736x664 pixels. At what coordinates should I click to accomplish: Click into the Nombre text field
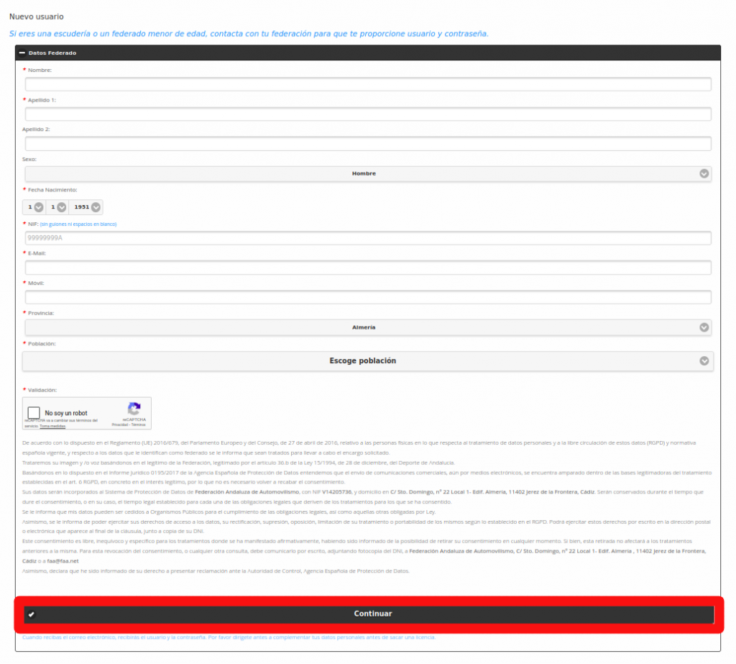(x=368, y=84)
